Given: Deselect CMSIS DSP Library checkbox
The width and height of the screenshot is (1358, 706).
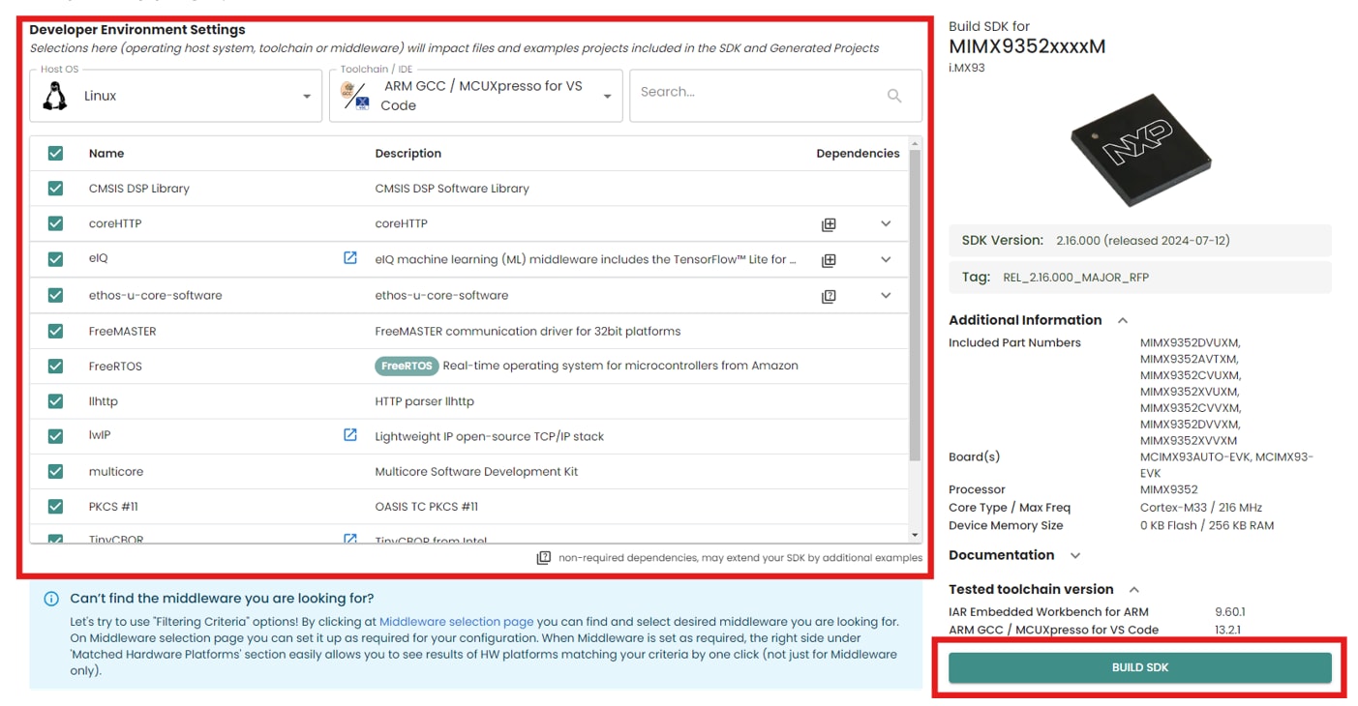Looking at the screenshot, I should pyautogui.click(x=55, y=189).
